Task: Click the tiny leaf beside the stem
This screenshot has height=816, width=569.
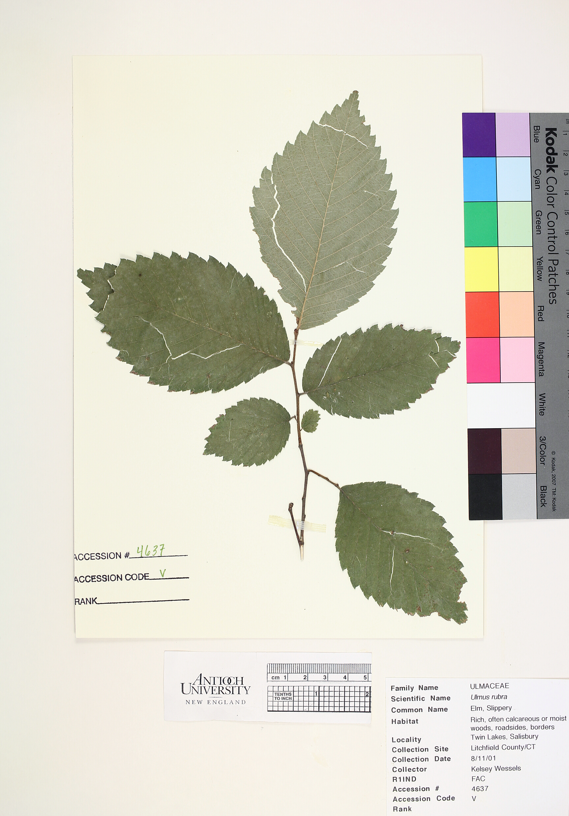Action: (310, 421)
